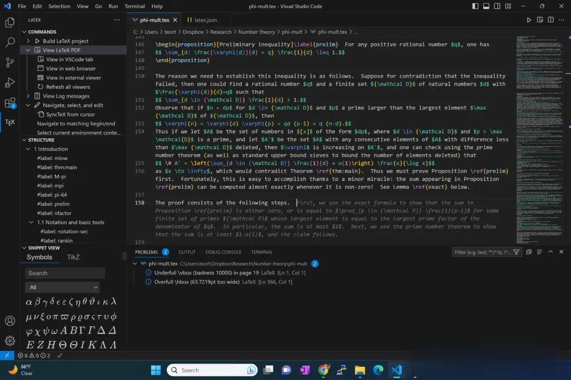571x380 pixels.
Task: Open Customize Layout button
Action: pos(508,6)
